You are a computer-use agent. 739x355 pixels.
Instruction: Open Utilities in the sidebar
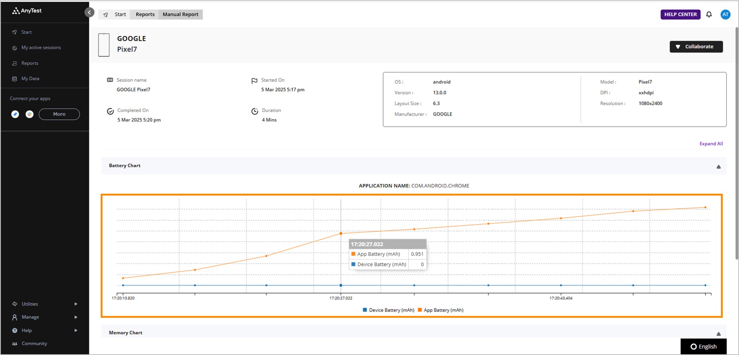coord(30,304)
